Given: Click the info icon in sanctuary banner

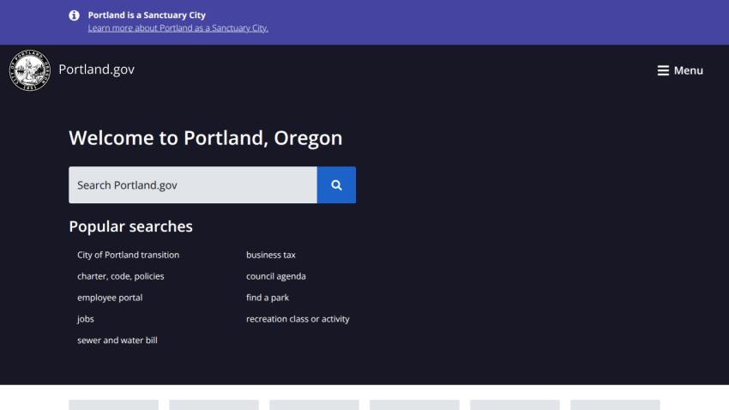Looking at the screenshot, I should (74, 15).
